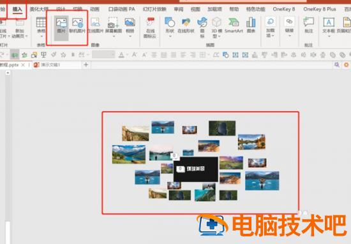
Task: Click the 批注 (Comment) button
Action: click(308, 26)
